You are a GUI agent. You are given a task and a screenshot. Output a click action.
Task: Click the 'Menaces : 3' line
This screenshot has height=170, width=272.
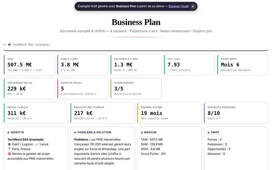[x=216, y=154]
